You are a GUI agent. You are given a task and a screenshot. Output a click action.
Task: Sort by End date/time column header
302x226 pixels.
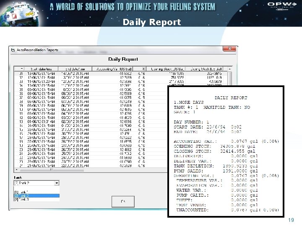pos(75,69)
